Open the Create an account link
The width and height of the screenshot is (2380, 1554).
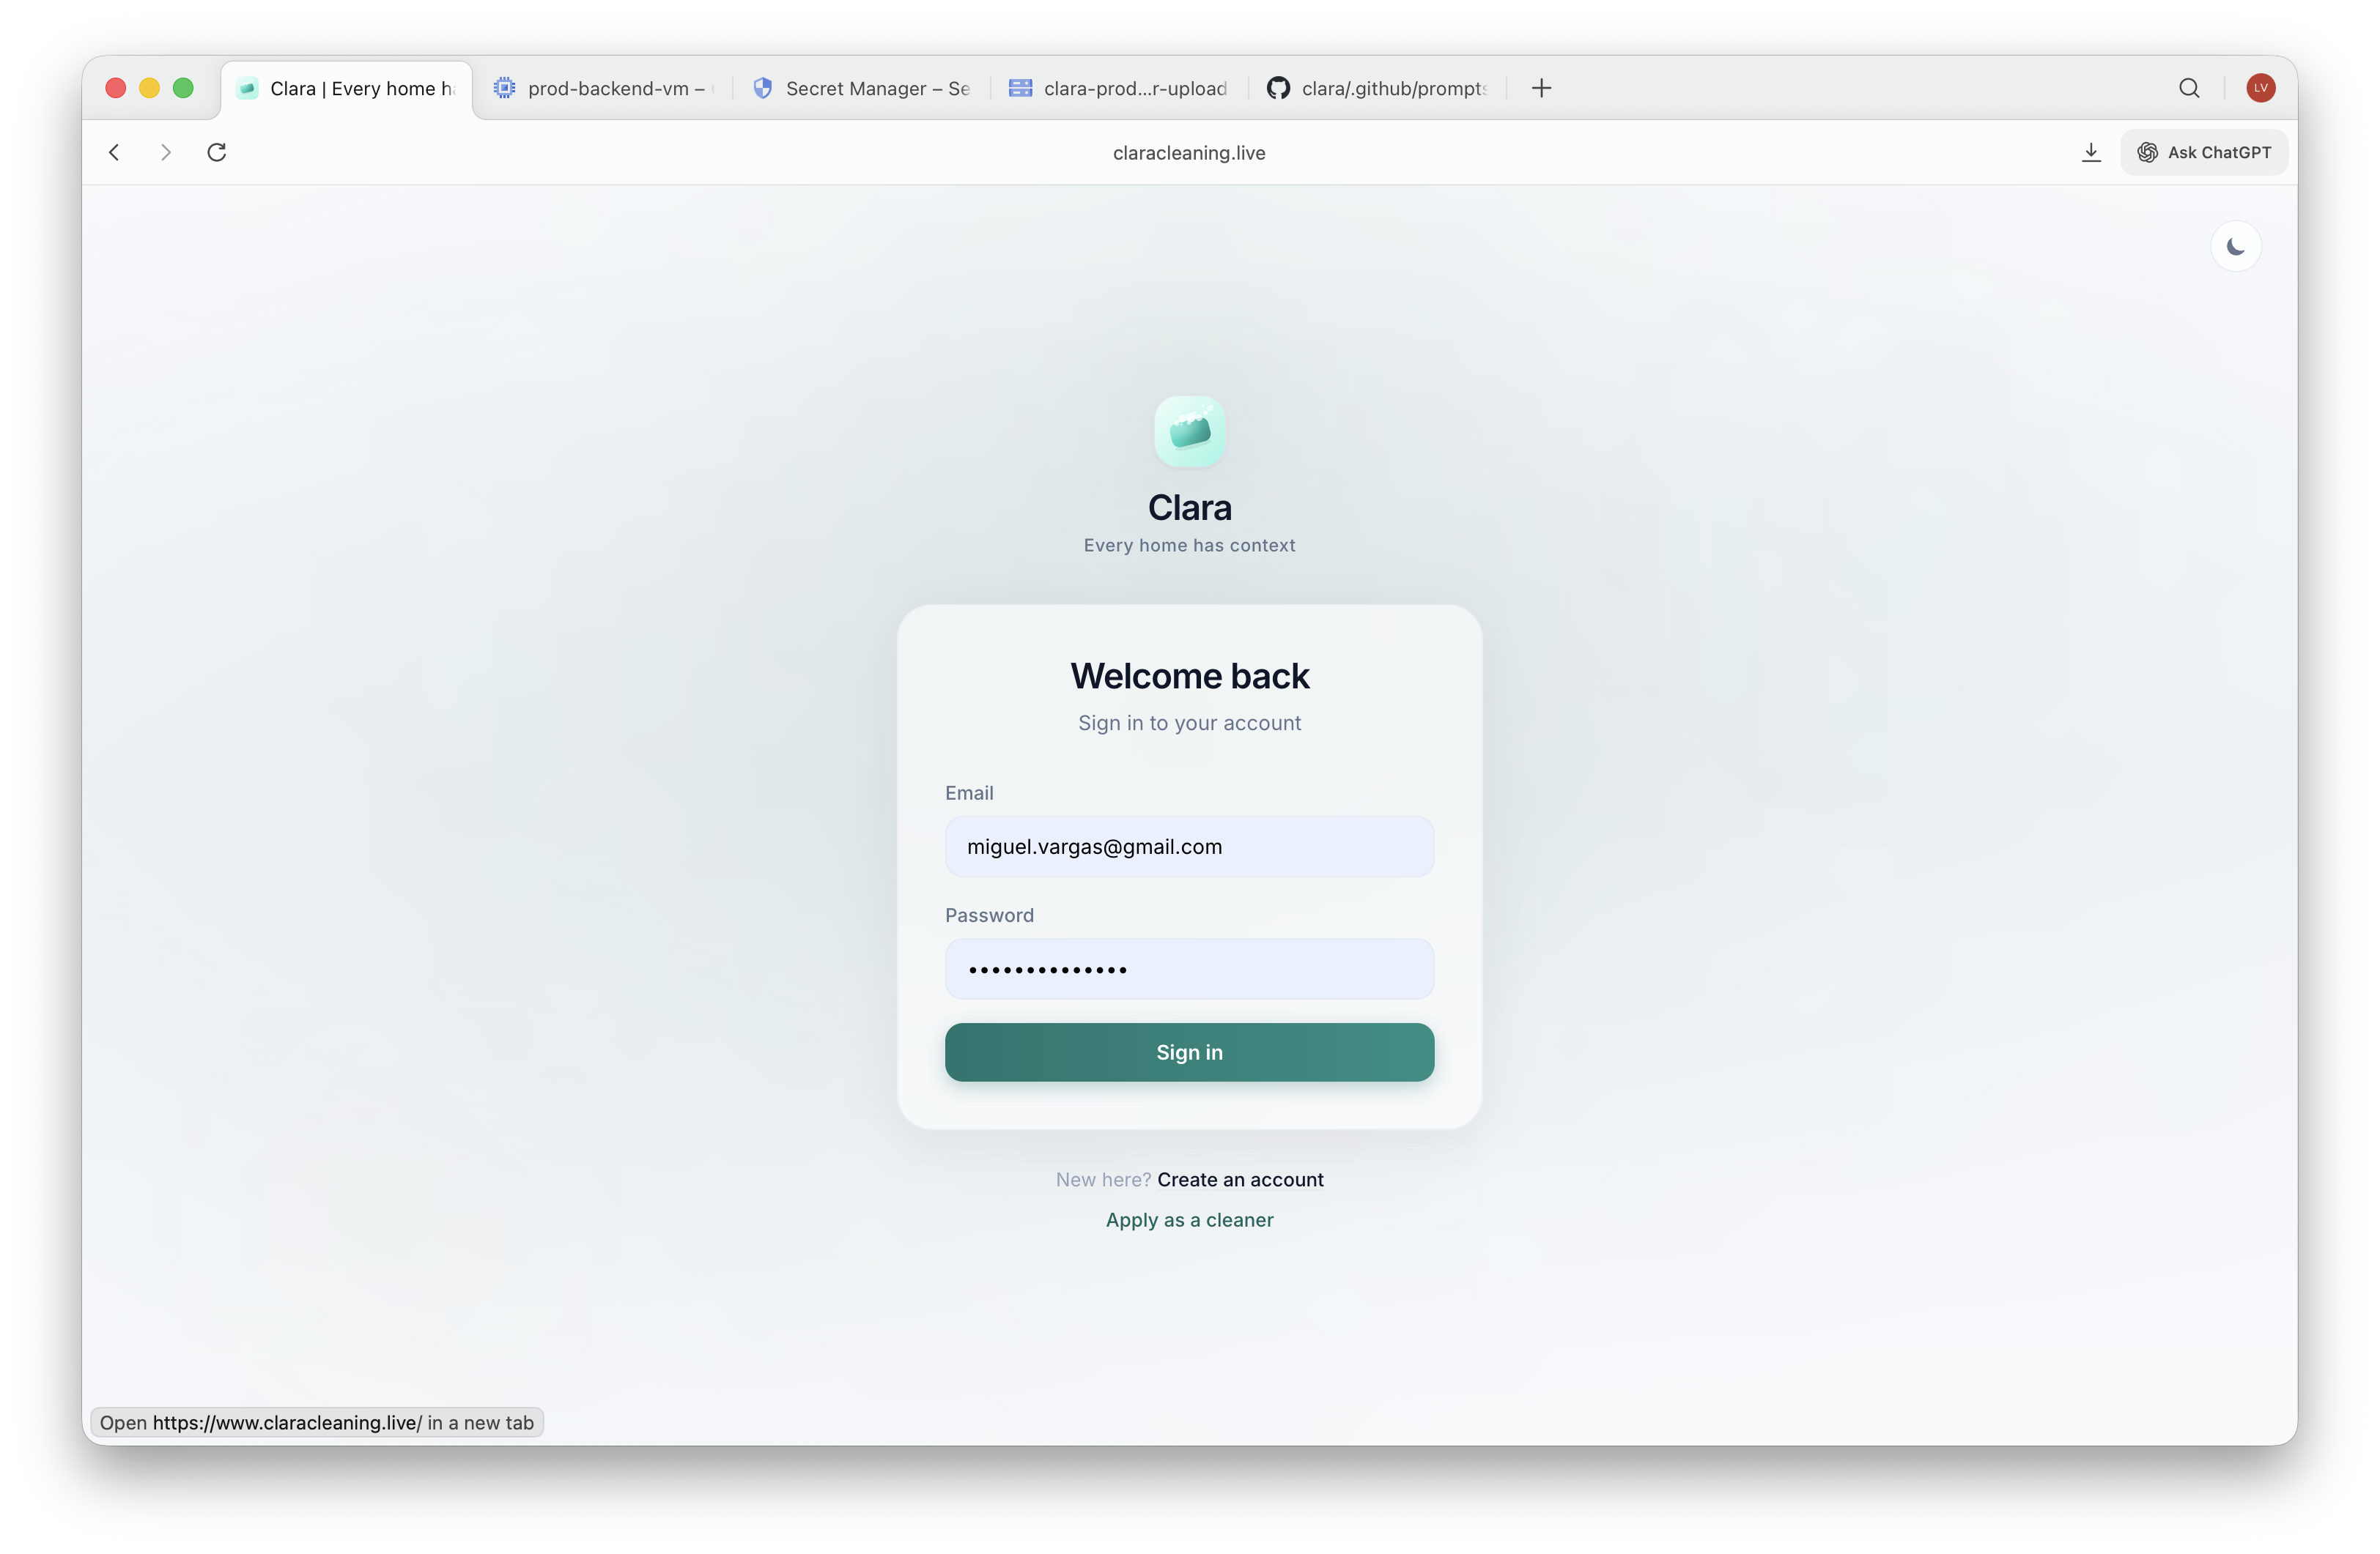pos(1240,1179)
